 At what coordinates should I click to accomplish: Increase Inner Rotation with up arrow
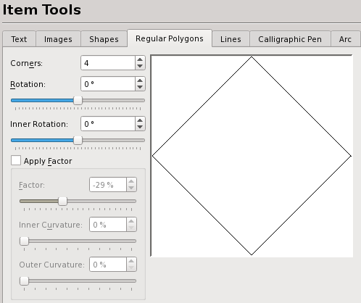(140, 120)
